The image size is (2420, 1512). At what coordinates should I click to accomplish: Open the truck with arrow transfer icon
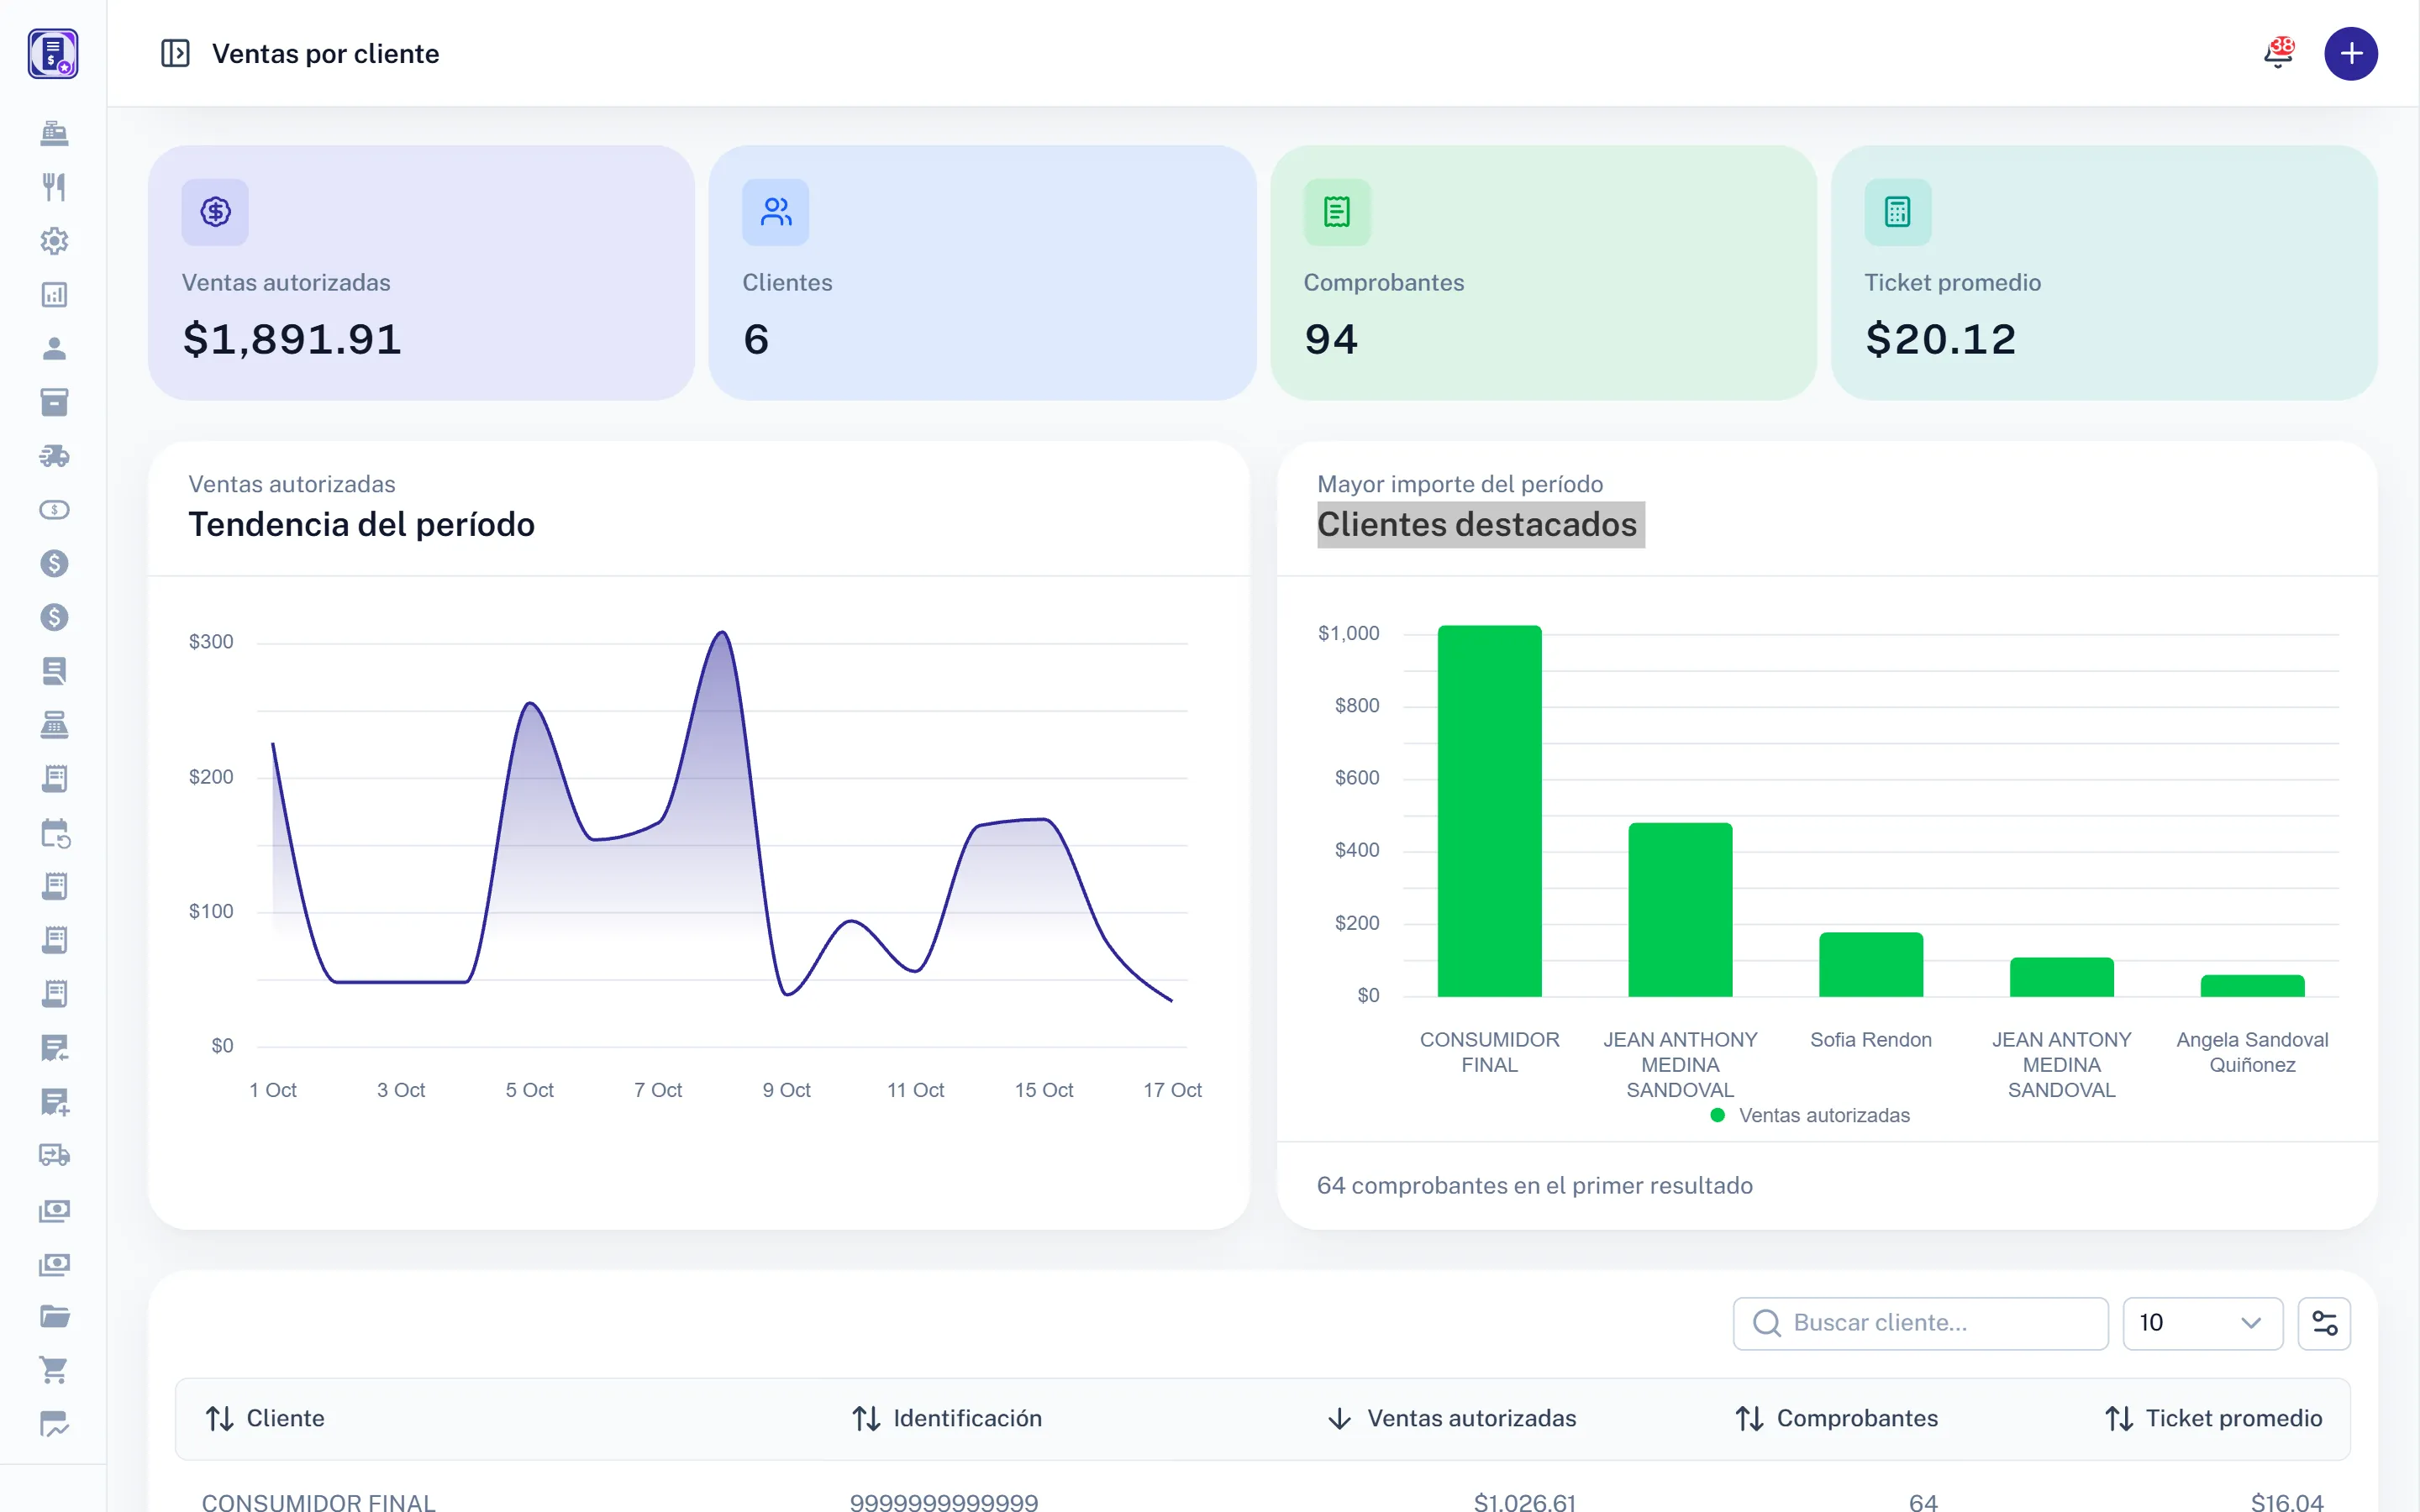(x=54, y=1156)
